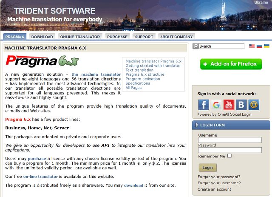Click into the Search text box

coord(221,46)
